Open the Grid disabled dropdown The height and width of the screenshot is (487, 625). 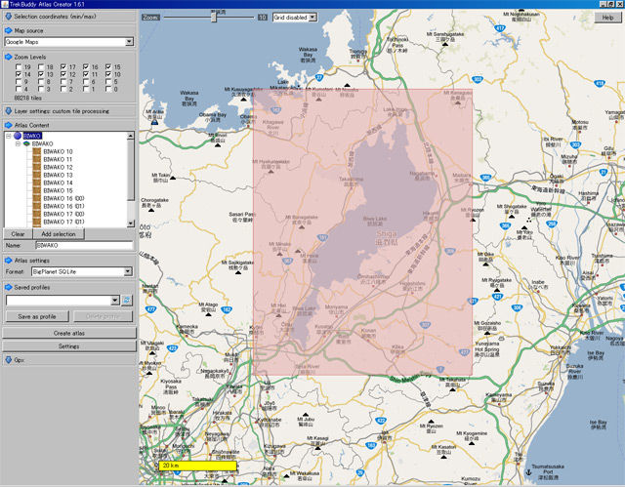coord(312,18)
